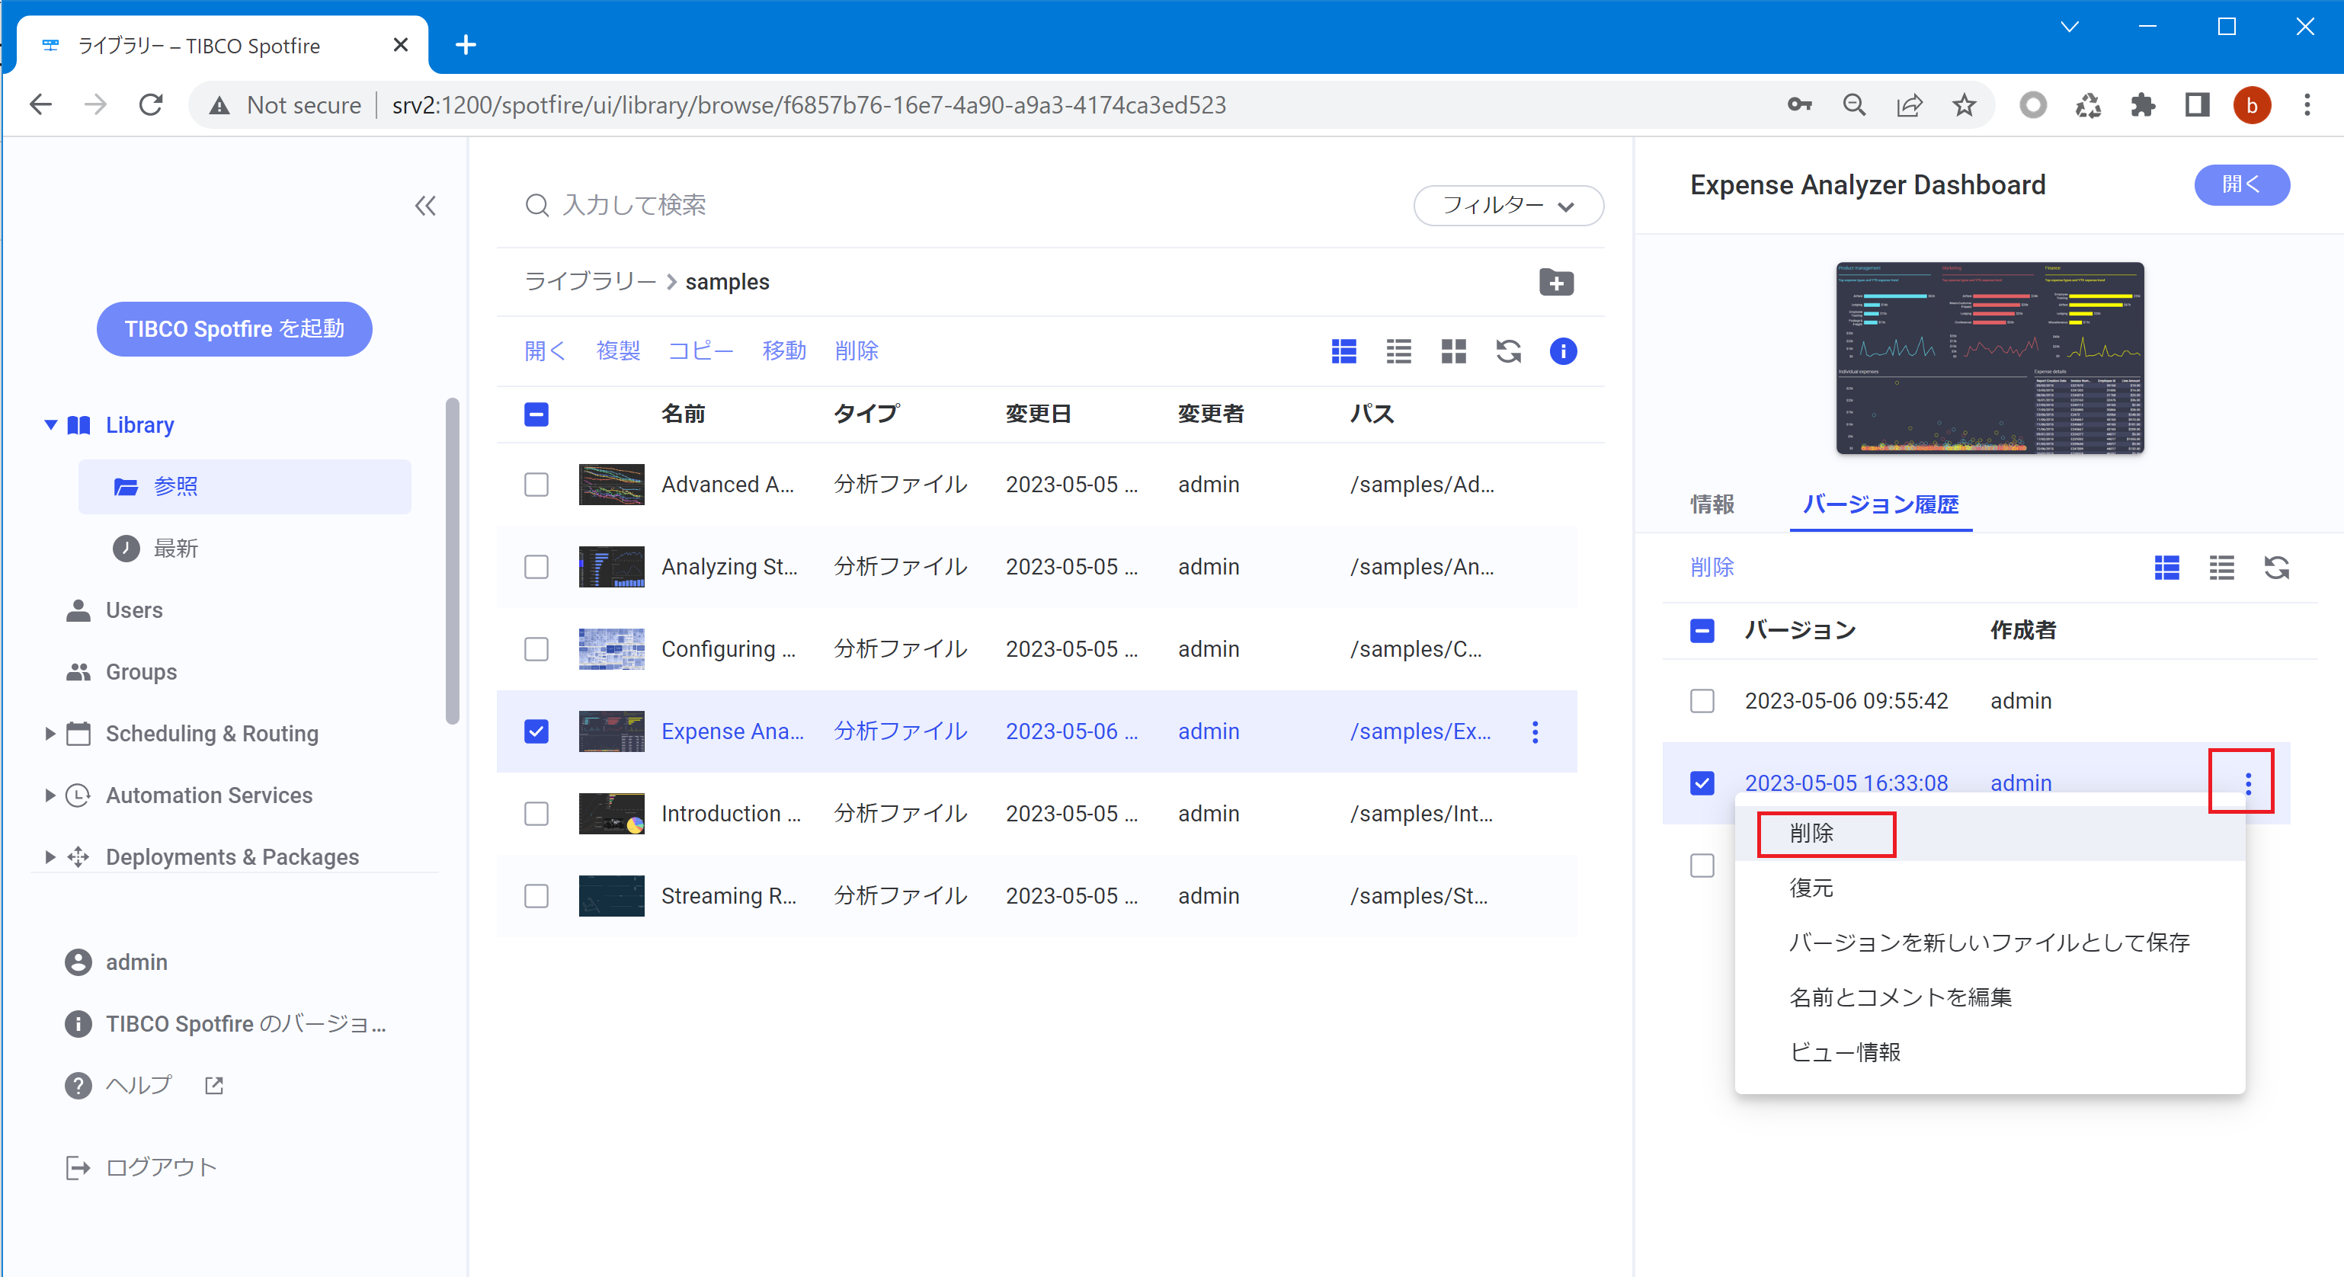Click the logout icon entry
The width and height of the screenshot is (2344, 1277).
(x=141, y=1168)
